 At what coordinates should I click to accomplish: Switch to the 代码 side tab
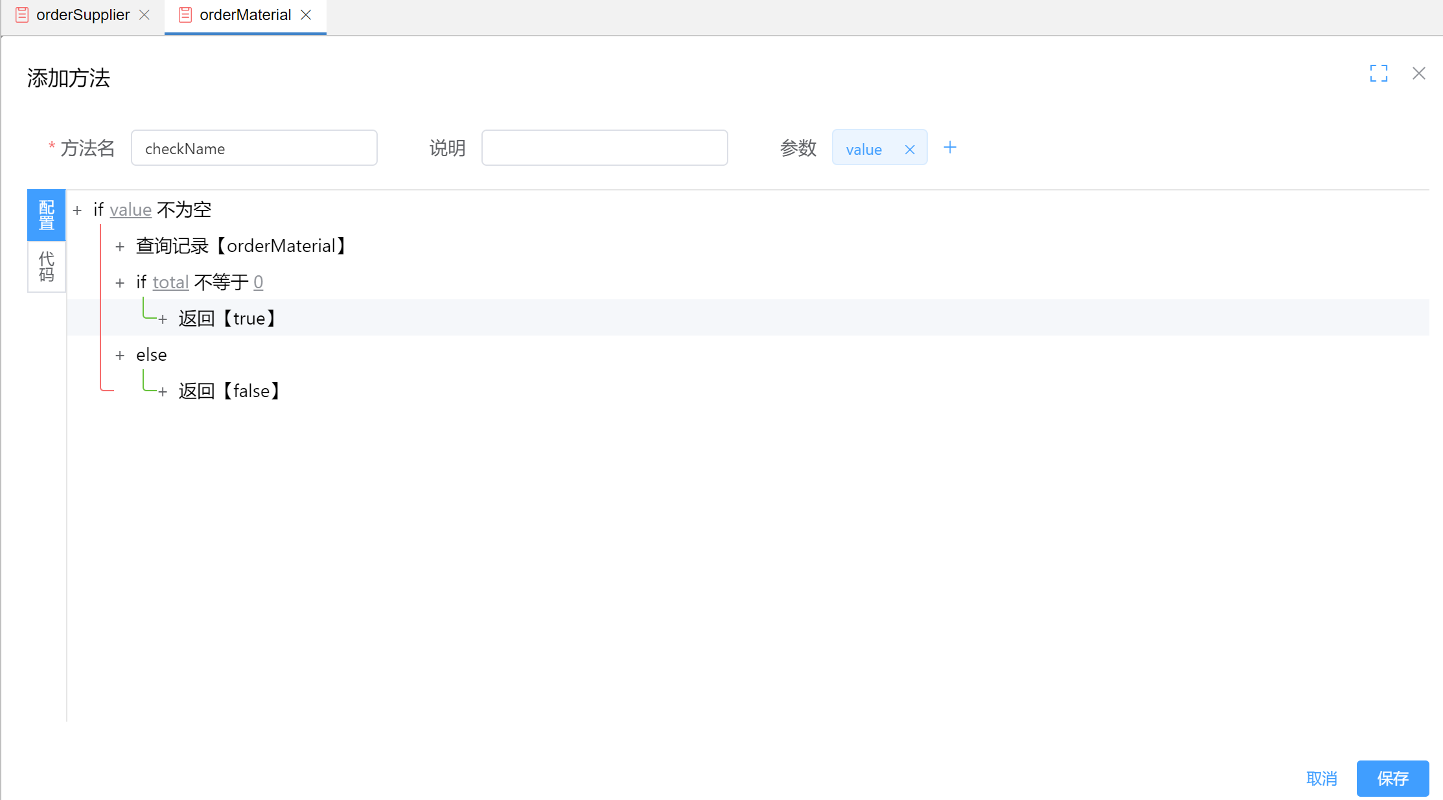coord(46,267)
